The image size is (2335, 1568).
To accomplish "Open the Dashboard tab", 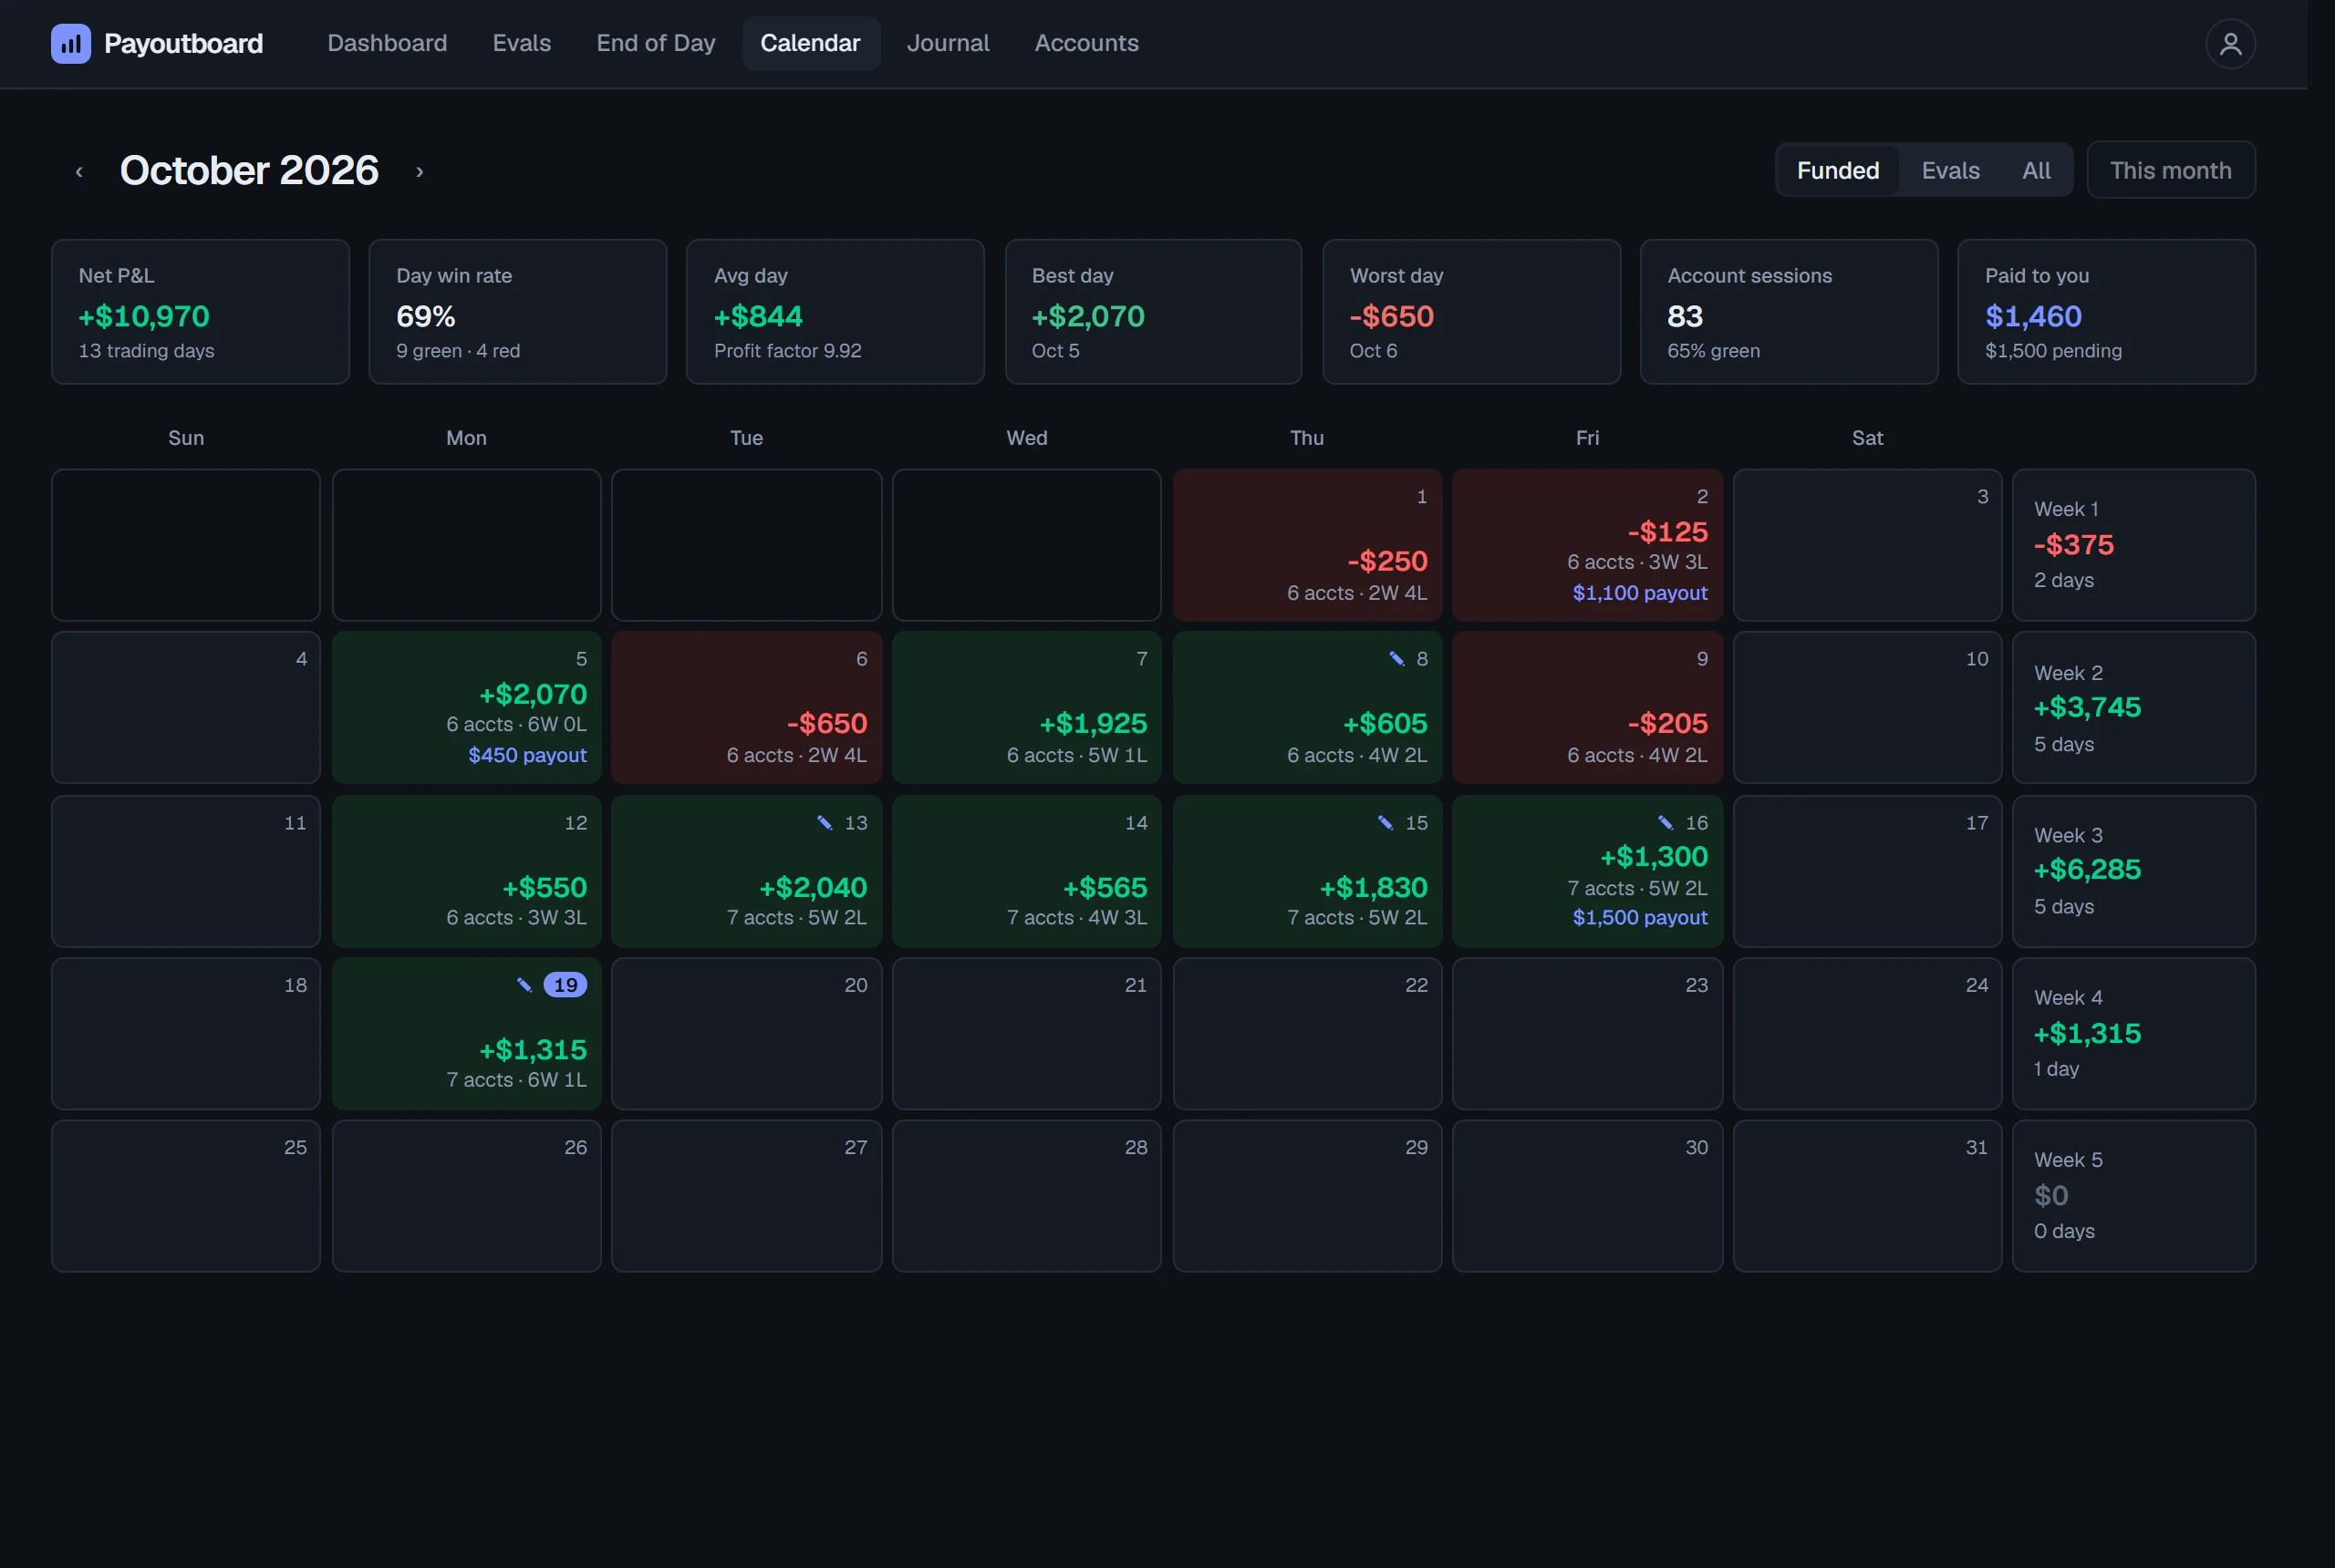I will click(387, 43).
